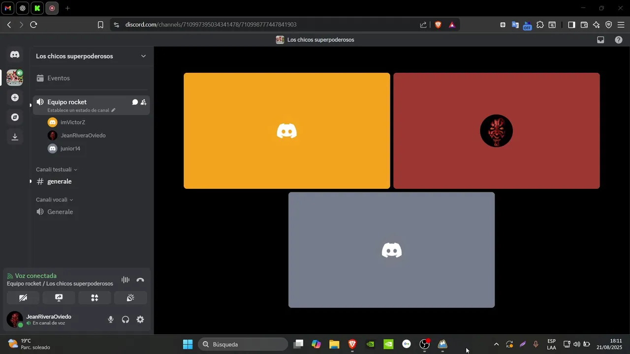Open Google Translate extension
630x354 pixels.
515,25
